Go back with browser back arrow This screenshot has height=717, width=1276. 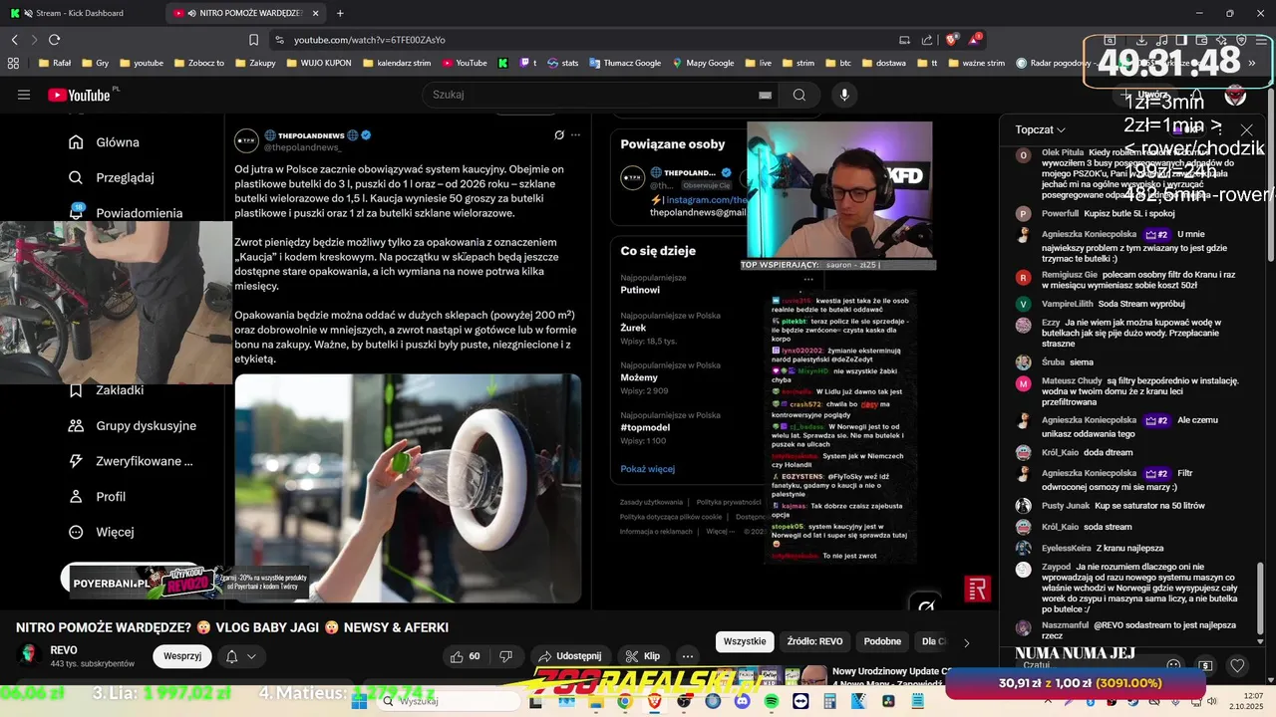[15, 40]
